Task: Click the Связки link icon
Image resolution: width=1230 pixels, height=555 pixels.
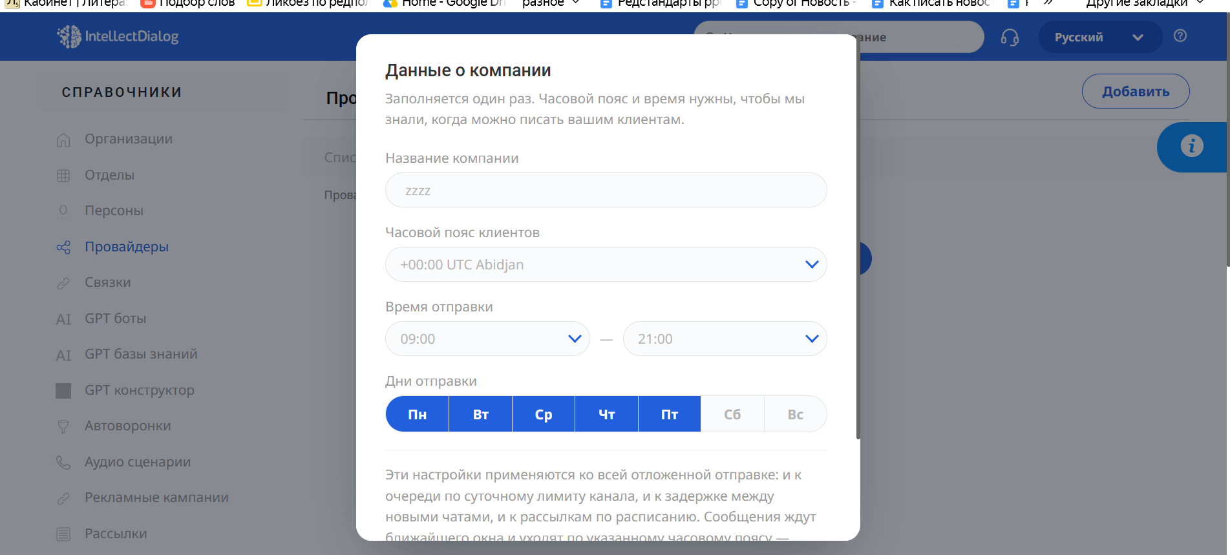Action: click(x=63, y=283)
